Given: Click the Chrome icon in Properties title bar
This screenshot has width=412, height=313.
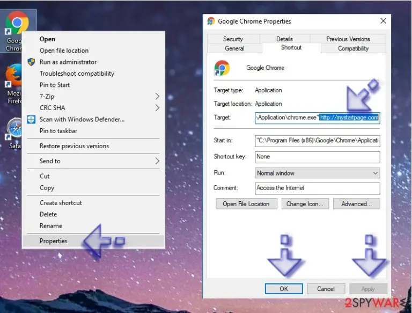Looking at the screenshot, I should coord(211,21).
